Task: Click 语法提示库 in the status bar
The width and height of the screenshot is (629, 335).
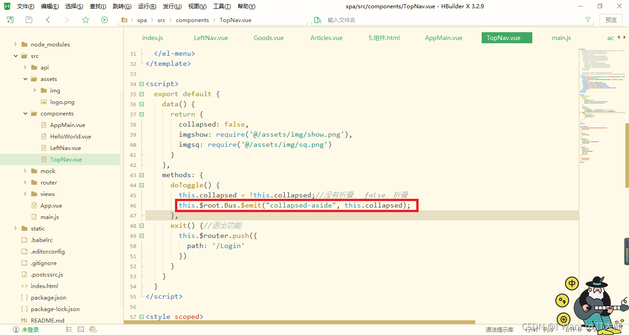Action: 500,330
